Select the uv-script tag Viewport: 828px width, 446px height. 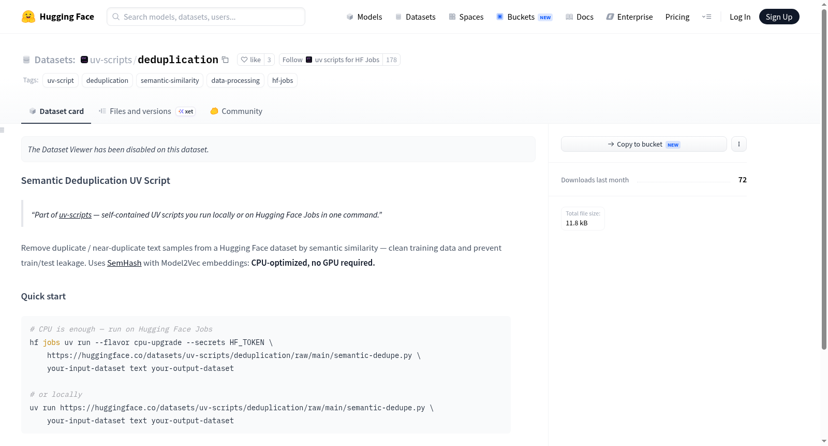[61, 80]
